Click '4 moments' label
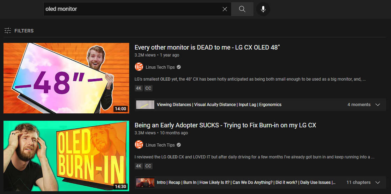The image size is (391, 194). (x=359, y=105)
